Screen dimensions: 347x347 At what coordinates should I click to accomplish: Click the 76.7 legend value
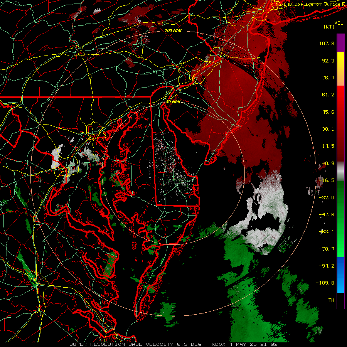pos(328,77)
